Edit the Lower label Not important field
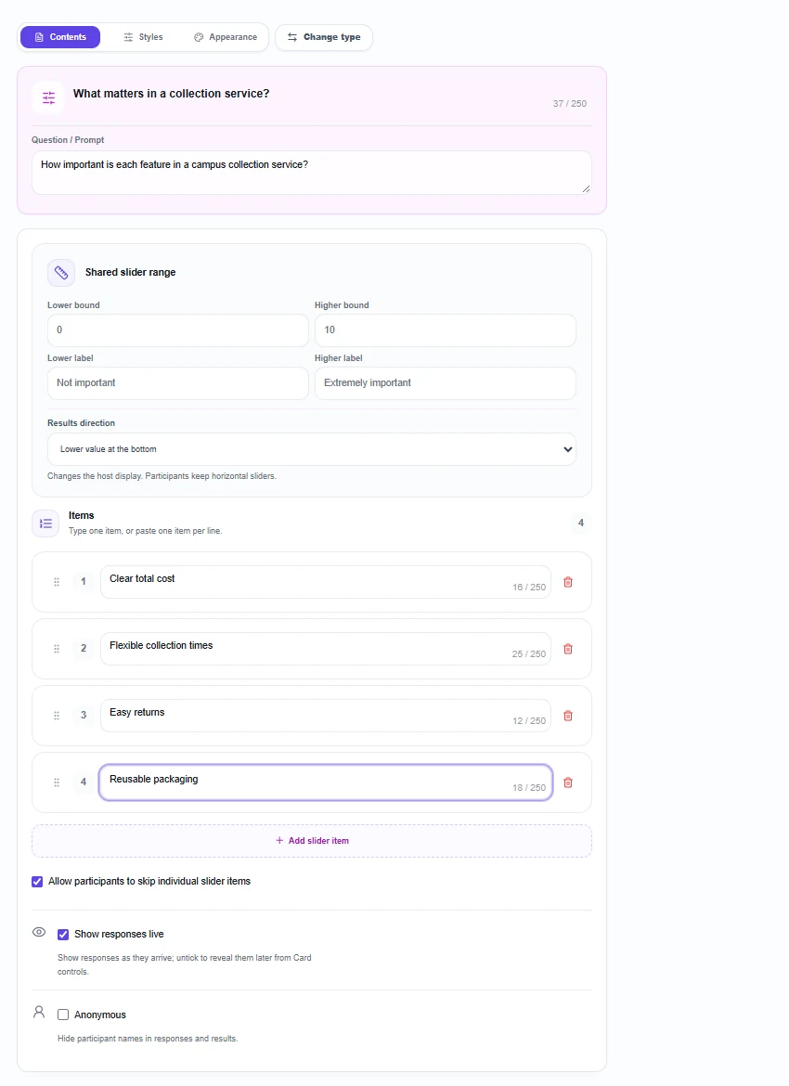The height and width of the screenshot is (1086, 789). 178,383
